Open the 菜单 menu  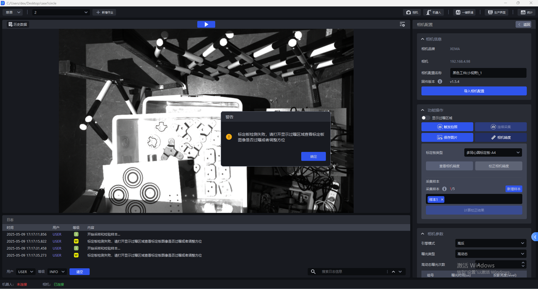pyautogui.click(x=13, y=13)
